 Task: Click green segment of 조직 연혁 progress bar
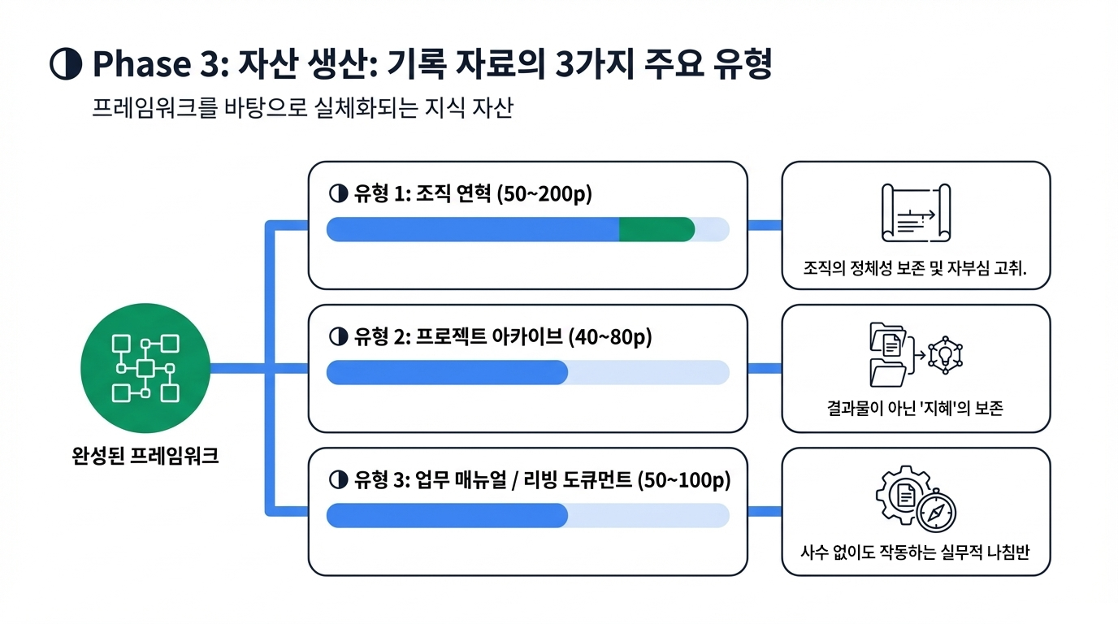pos(656,230)
